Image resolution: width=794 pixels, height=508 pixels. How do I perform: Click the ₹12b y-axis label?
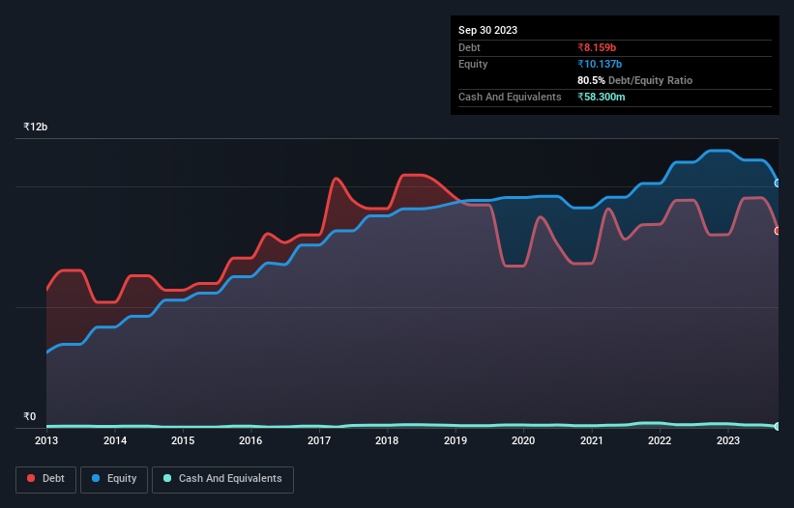(36, 127)
